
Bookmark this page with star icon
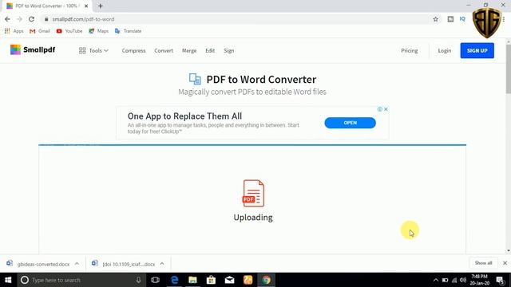(x=435, y=19)
